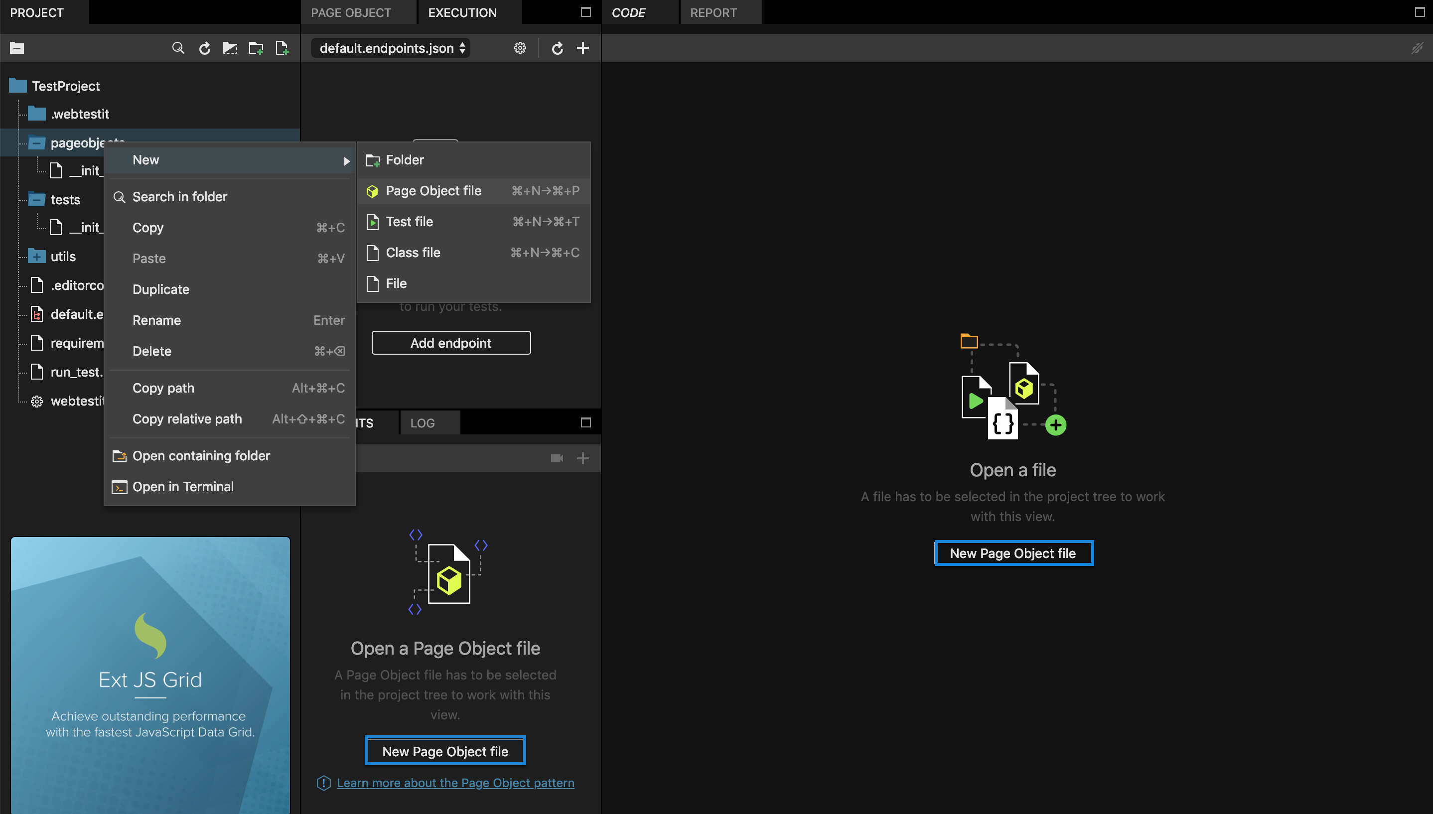Collapse the tests folder
The width and height of the screenshot is (1433, 814).
37,199
